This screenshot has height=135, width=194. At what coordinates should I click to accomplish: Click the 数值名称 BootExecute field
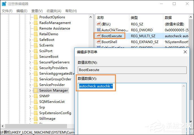132,70
